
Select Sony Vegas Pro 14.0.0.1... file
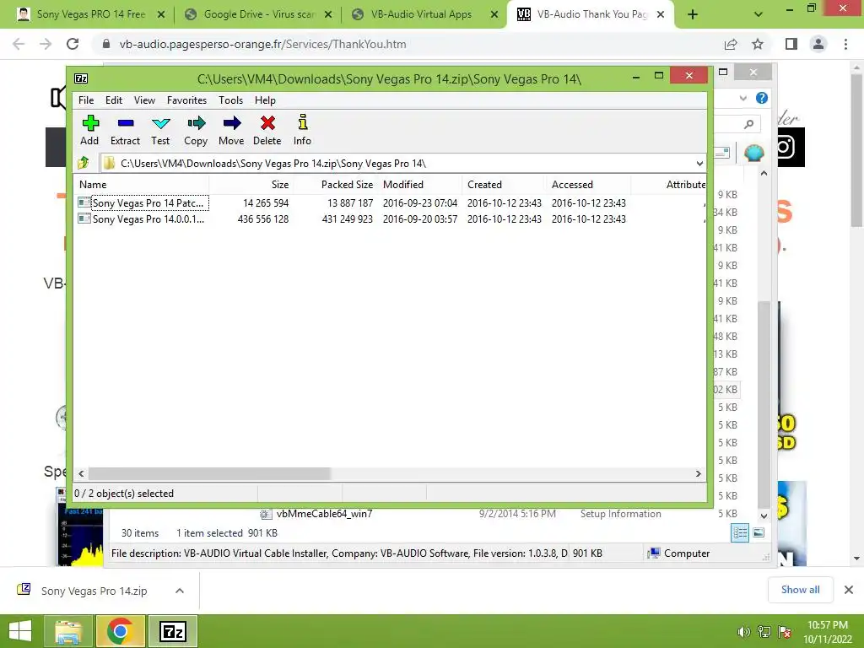point(148,219)
